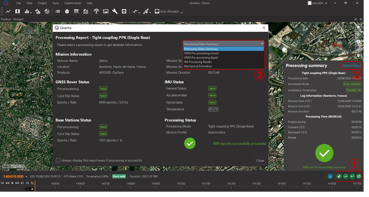Click the map layers icon

coord(359,27)
